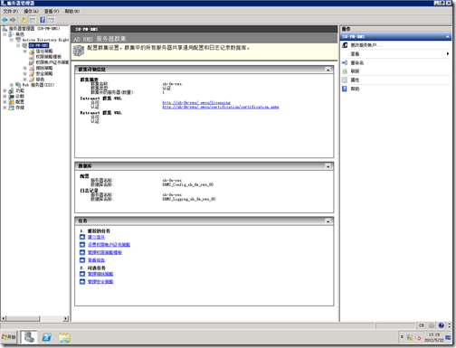Image resolution: width=456 pixels, height=348 pixels.
Task: Click the blue Help toolbar icon
Action: click(x=43, y=20)
